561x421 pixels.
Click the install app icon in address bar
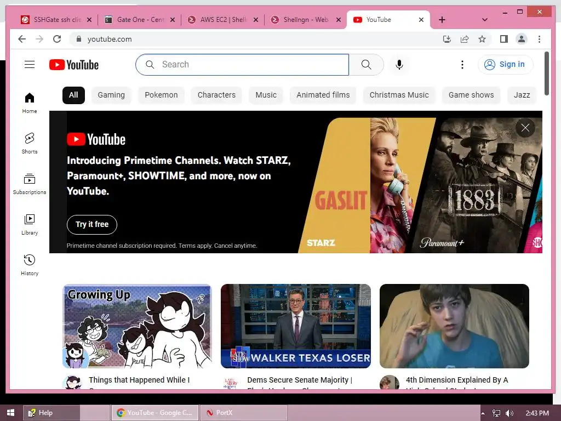[447, 39]
